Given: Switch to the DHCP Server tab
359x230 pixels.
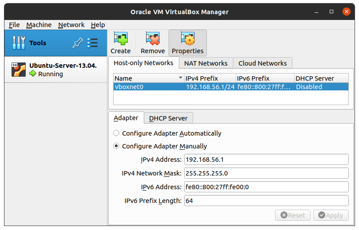Looking at the screenshot, I should [168, 118].
